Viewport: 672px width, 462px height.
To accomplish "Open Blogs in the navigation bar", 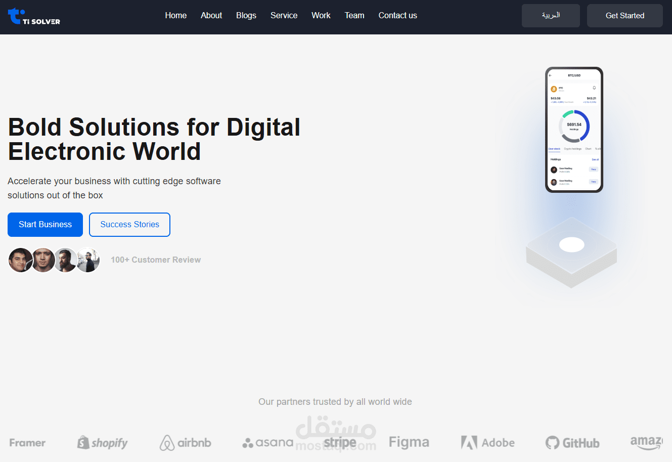I will click(246, 16).
